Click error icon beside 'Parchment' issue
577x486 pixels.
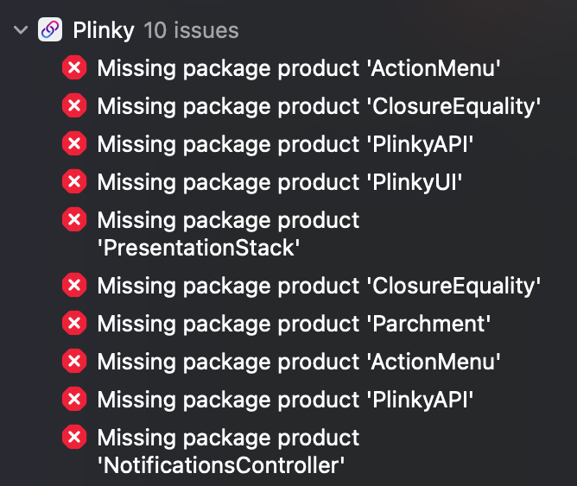click(74, 323)
